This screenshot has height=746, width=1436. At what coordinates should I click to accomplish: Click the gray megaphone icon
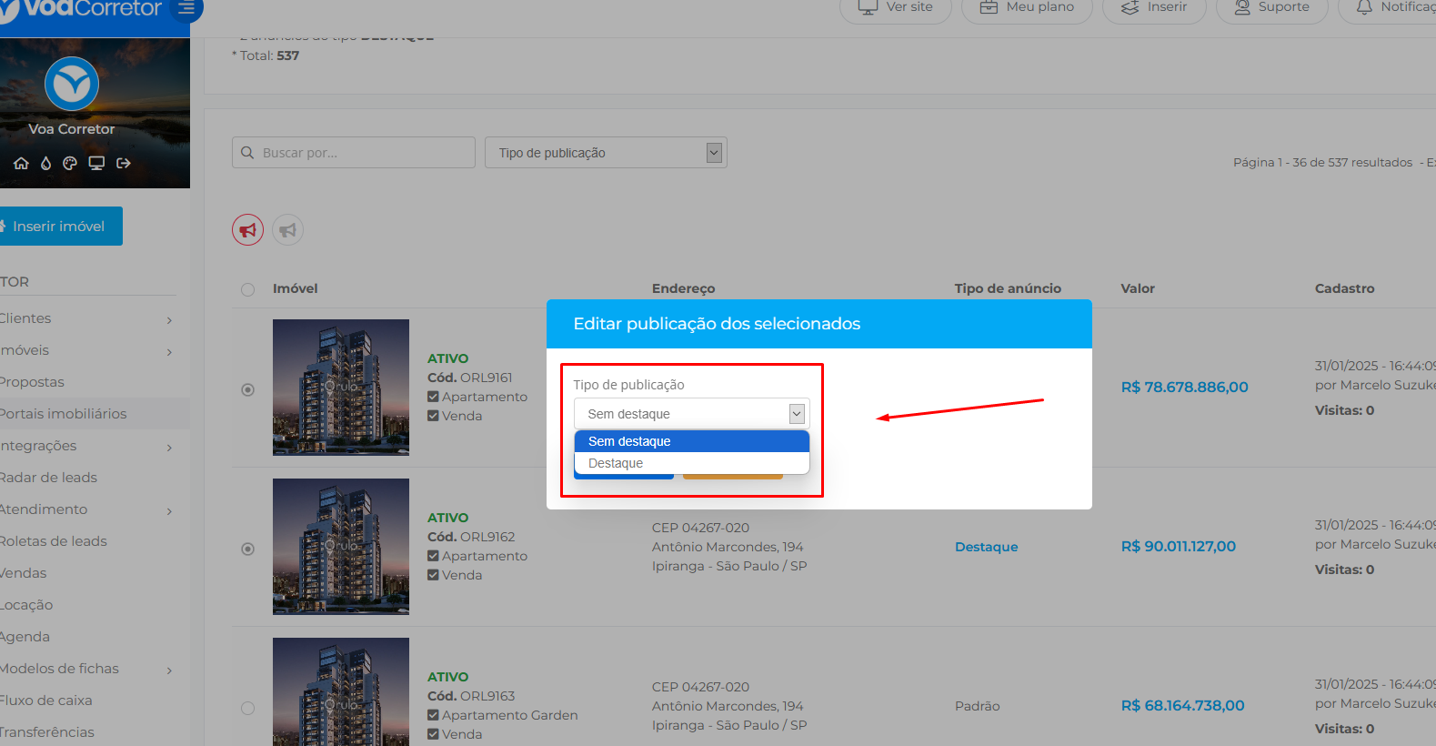pos(287,230)
